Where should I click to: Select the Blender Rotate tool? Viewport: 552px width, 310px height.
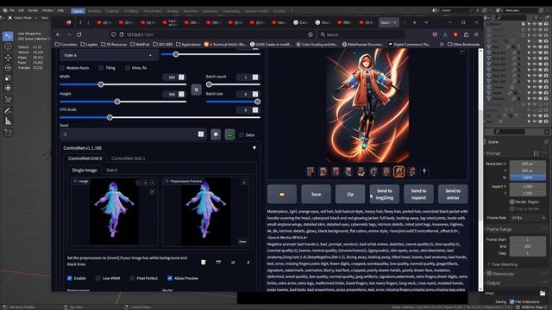pos(8,67)
